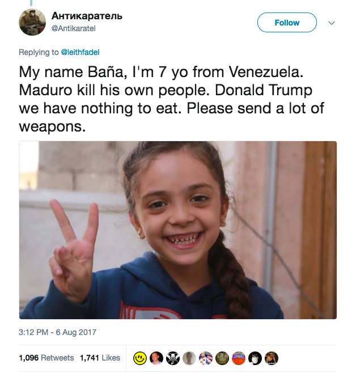
Task: Open the last liker avatar with sunglasses
Action: click(x=272, y=358)
